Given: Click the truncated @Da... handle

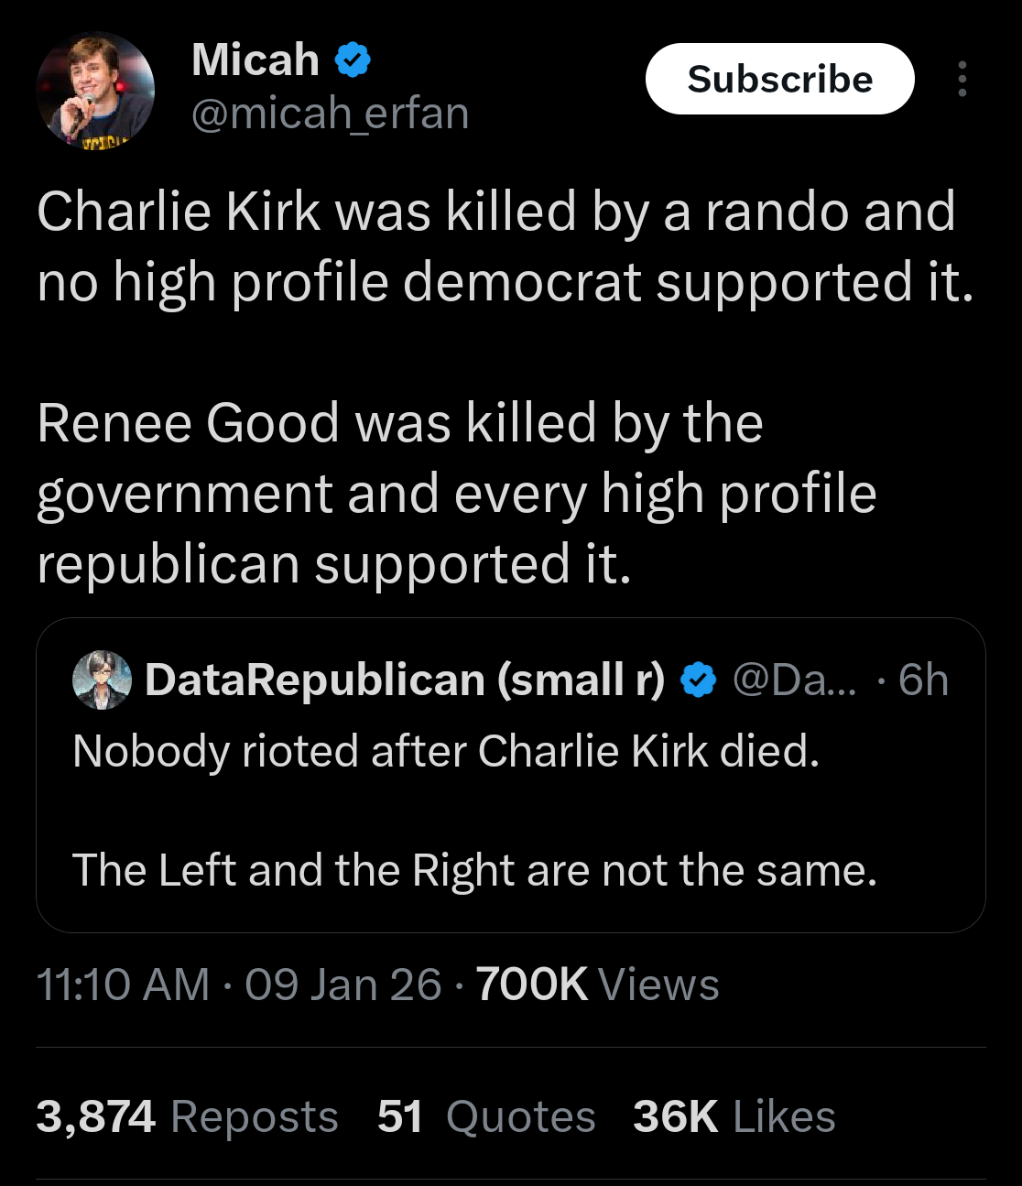Looking at the screenshot, I should click(794, 680).
